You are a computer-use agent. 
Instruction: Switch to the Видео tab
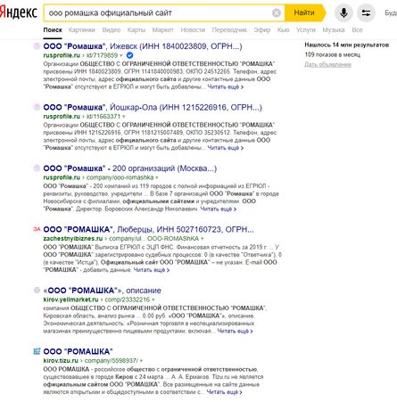click(112, 30)
